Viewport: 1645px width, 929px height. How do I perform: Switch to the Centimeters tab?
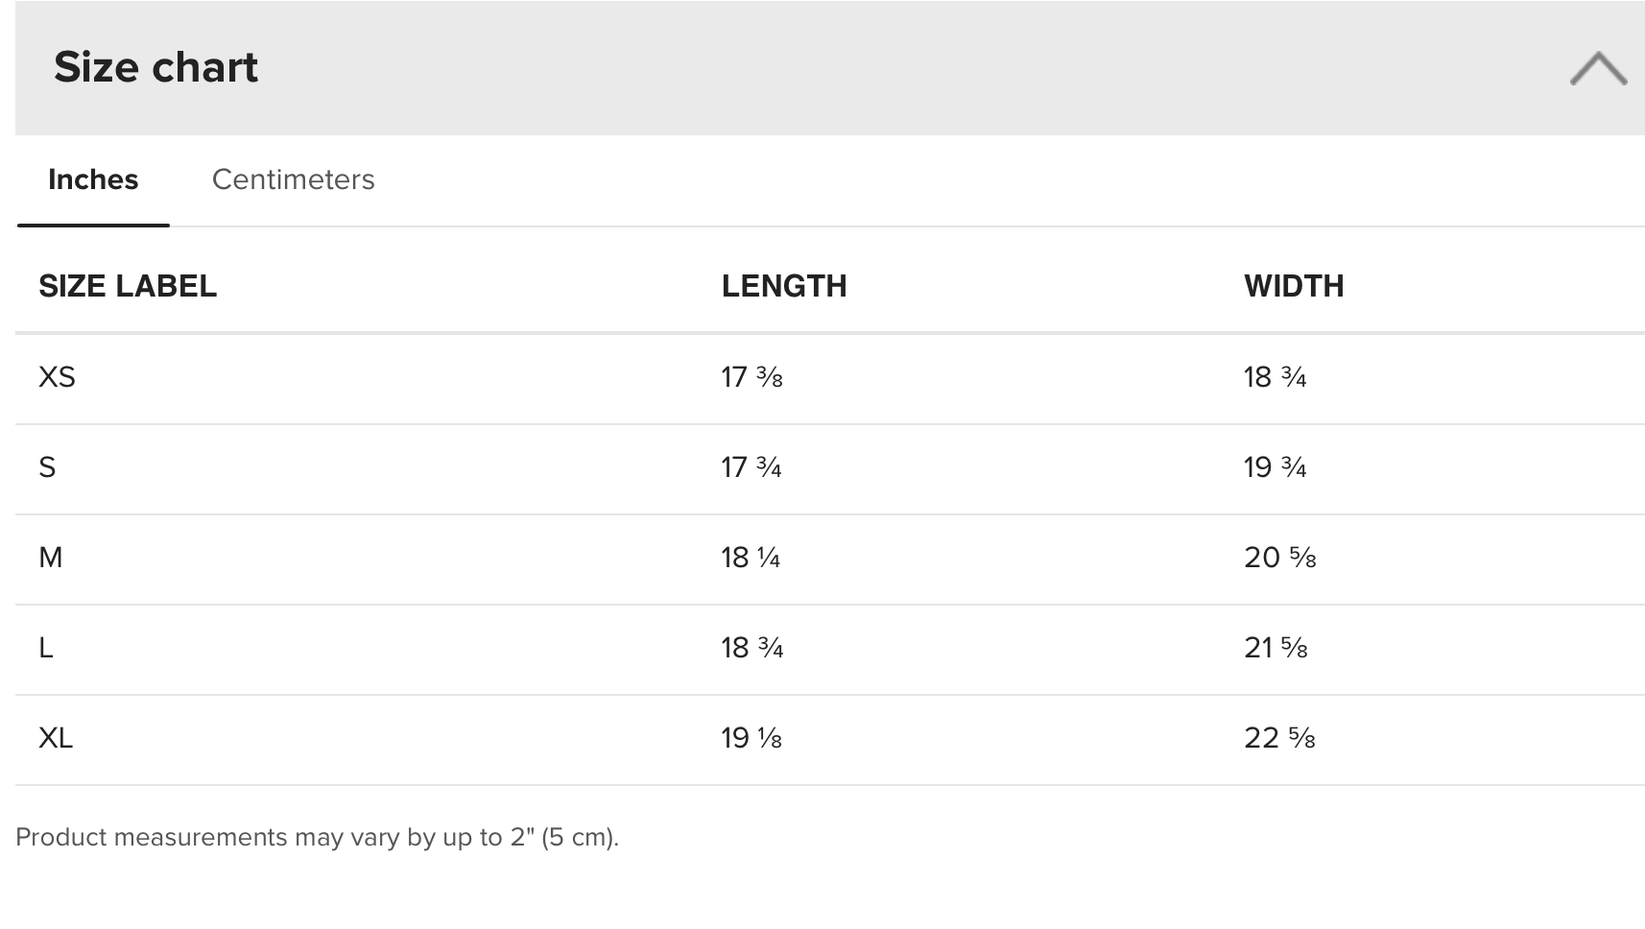coord(293,179)
